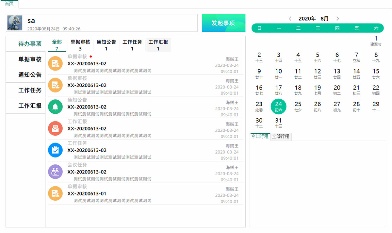Select August 7 立秋 on calendar
This screenshot has width=392, height=233.
point(356,58)
